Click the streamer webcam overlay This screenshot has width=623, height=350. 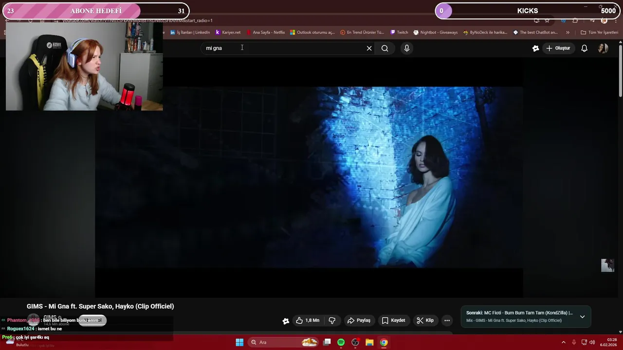[x=84, y=67]
